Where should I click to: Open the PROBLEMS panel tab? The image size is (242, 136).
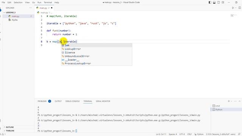tap(44, 101)
